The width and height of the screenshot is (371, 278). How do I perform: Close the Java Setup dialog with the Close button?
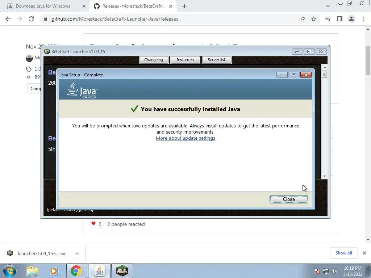click(289, 199)
